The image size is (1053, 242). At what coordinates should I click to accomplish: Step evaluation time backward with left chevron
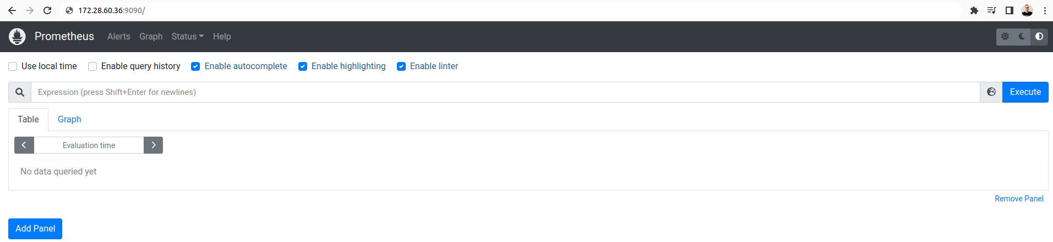(24, 145)
